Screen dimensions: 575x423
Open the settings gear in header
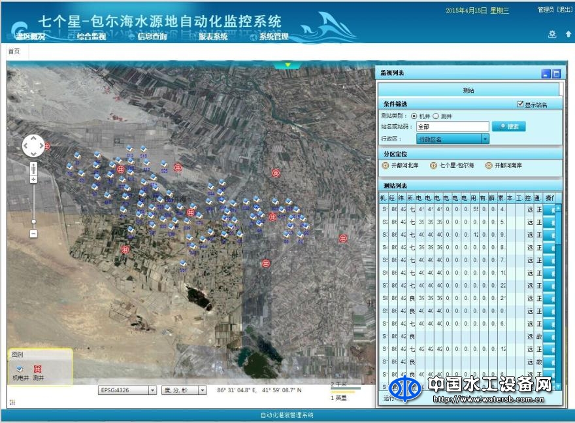coord(552,35)
